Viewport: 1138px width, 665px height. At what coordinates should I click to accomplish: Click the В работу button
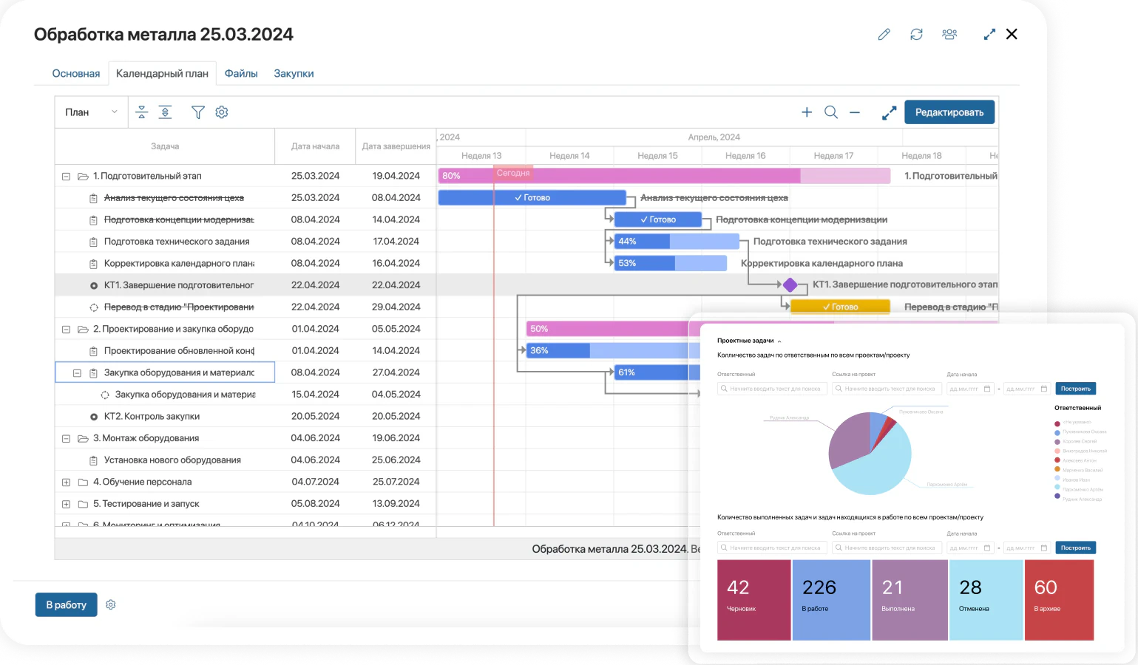[x=67, y=604]
